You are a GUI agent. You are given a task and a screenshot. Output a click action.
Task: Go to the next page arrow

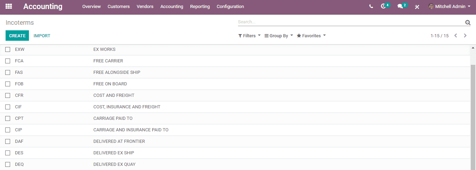coord(465,36)
